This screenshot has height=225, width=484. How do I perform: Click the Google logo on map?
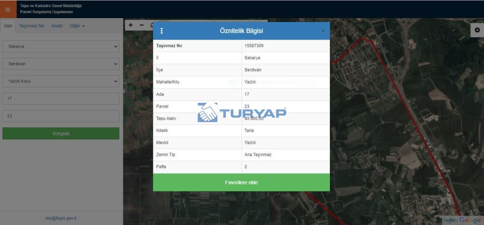coord(470,220)
